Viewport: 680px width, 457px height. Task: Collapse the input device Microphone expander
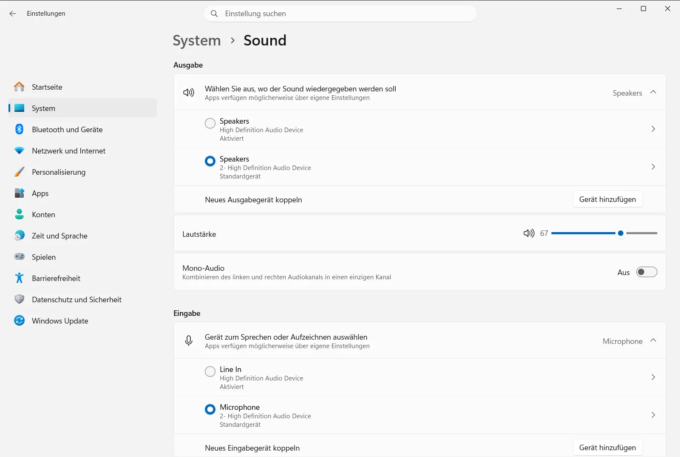[653, 341]
